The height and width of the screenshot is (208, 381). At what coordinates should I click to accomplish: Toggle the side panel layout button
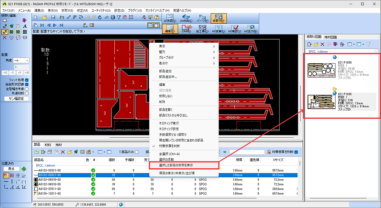coord(157,25)
